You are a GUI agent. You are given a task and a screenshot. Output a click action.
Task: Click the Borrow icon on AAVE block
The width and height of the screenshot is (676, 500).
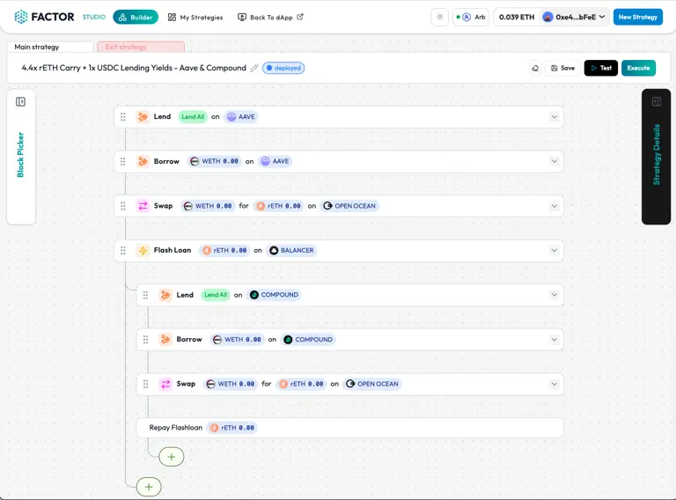(143, 161)
